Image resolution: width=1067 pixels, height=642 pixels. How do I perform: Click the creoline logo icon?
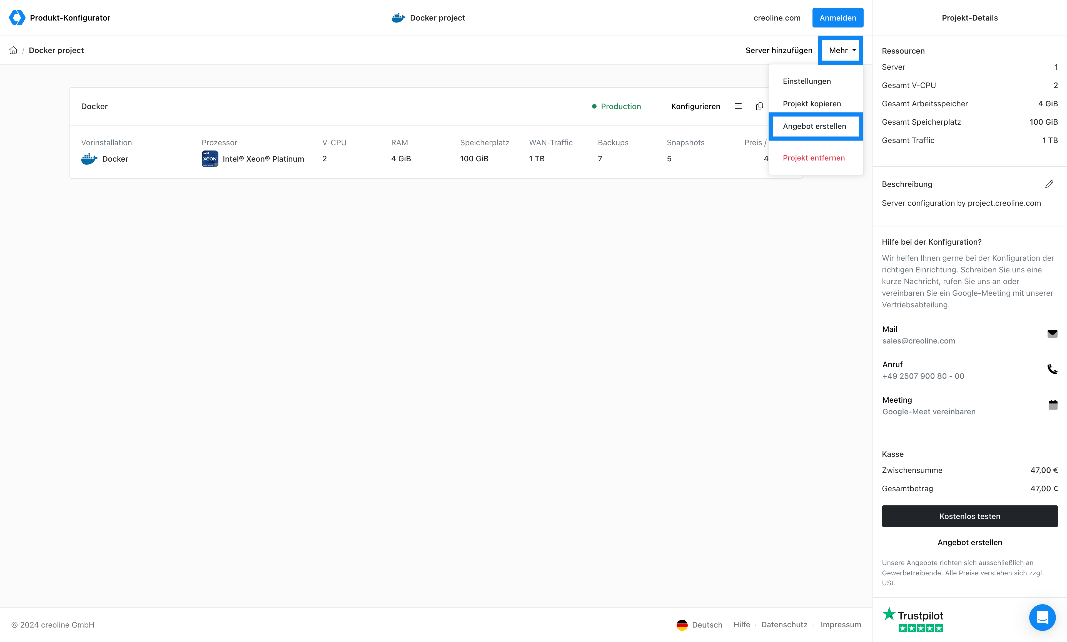tap(17, 18)
